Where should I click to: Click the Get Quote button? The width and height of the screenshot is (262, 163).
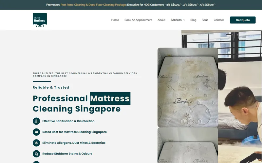(x=243, y=20)
